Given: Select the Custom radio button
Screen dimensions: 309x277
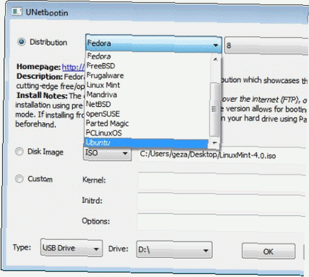Looking at the screenshot, I should tap(19, 179).
